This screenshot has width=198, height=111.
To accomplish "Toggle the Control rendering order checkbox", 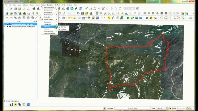I will 4,101.
